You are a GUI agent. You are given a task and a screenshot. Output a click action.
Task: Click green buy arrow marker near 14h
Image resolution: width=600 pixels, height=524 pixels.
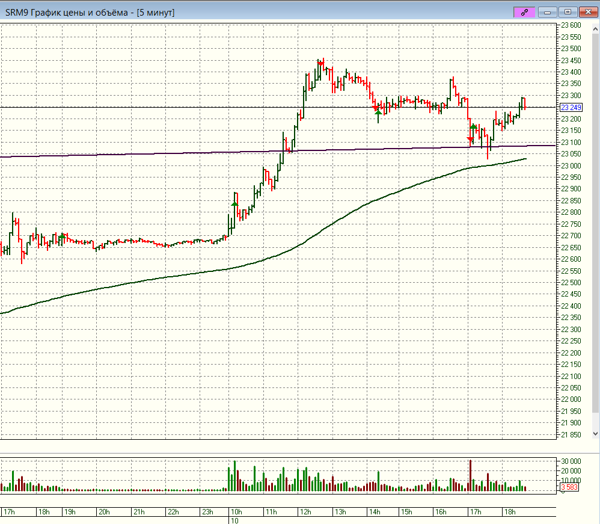click(x=378, y=112)
